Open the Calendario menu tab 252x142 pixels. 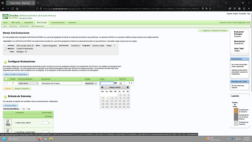coord(28,22)
